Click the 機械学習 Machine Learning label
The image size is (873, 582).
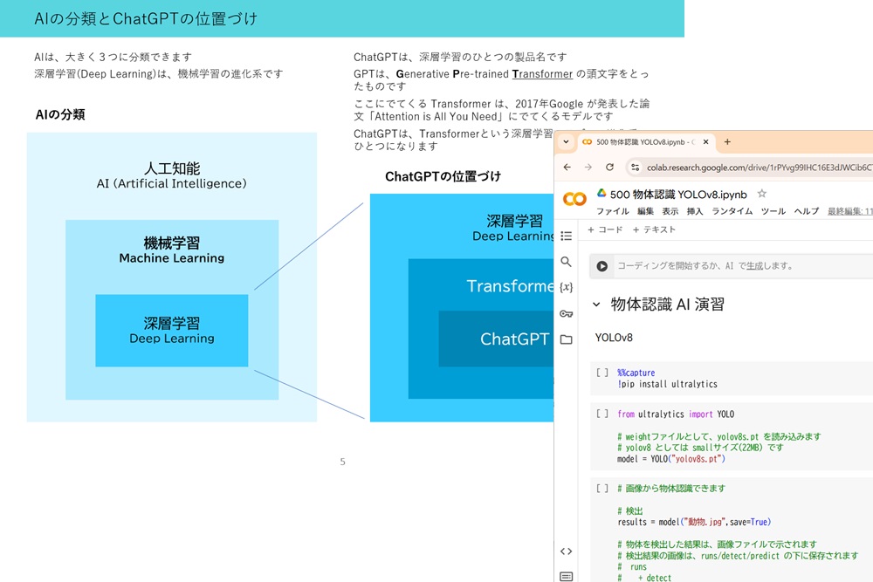171,250
